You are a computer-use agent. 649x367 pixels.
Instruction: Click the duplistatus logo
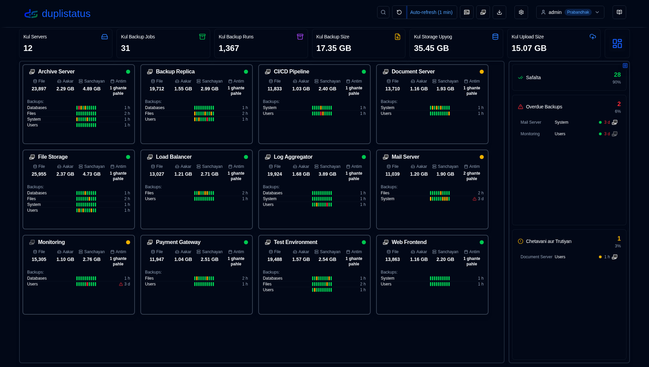click(57, 14)
